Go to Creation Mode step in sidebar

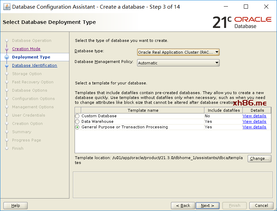(x=26, y=49)
